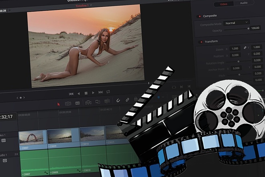Click the Zoom Y value field
Image resolution: width=265 pixels, height=177 pixels.
pos(257,47)
